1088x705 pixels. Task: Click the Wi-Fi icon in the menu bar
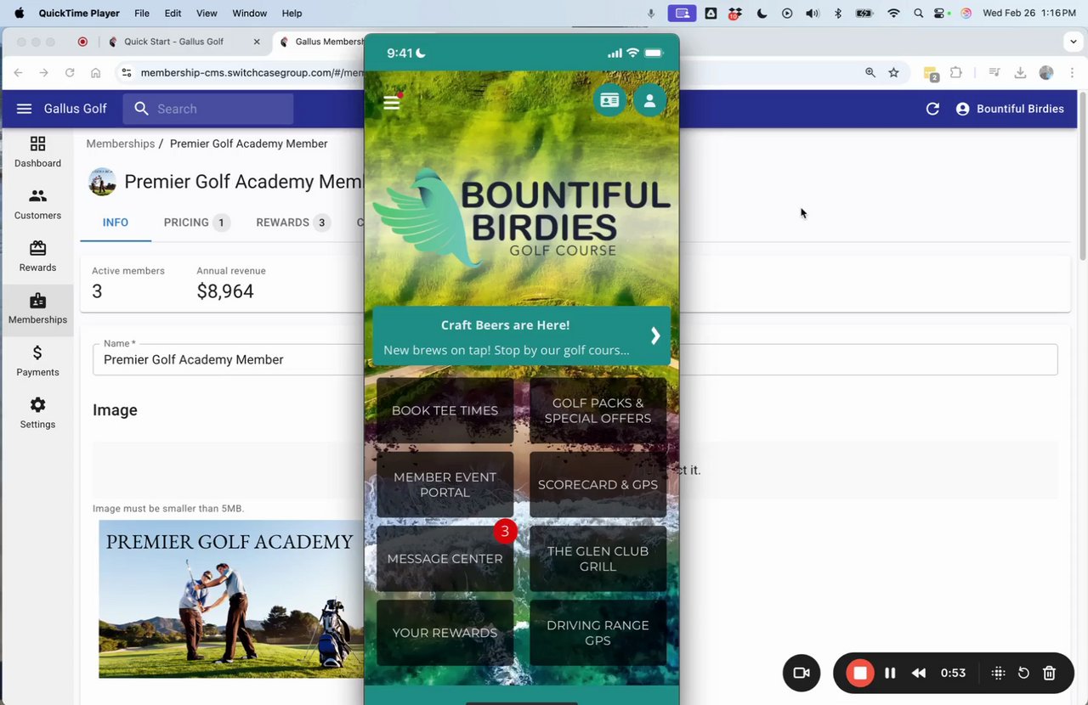(893, 13)
